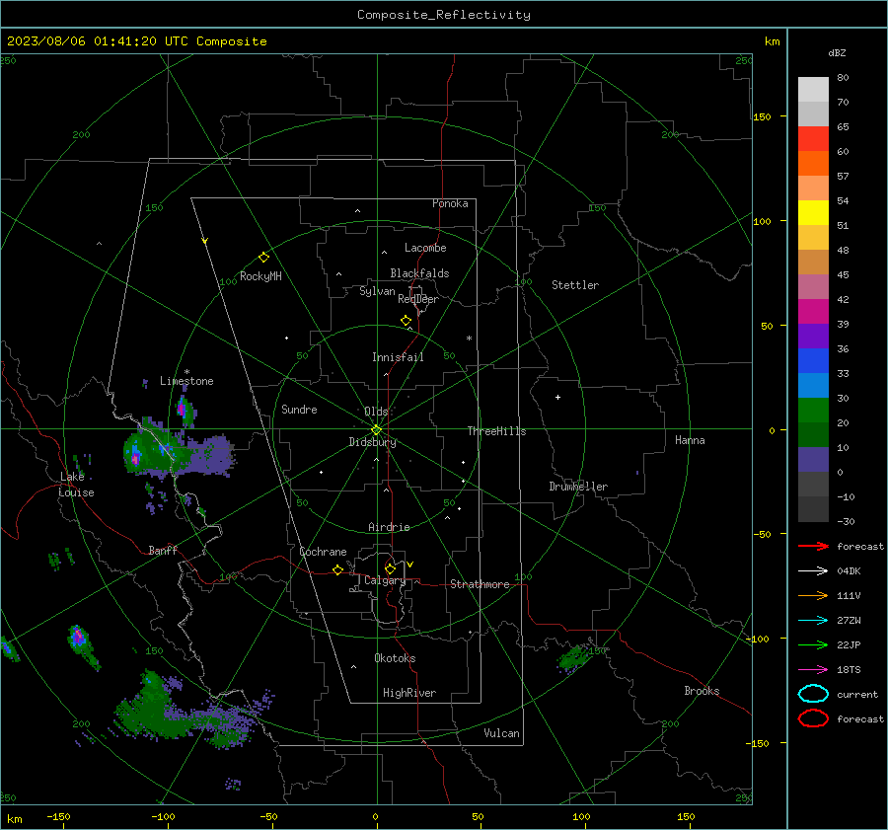Screen dimensions: 888x830
Task: Click the RedDeer city label
Action: 418,299
